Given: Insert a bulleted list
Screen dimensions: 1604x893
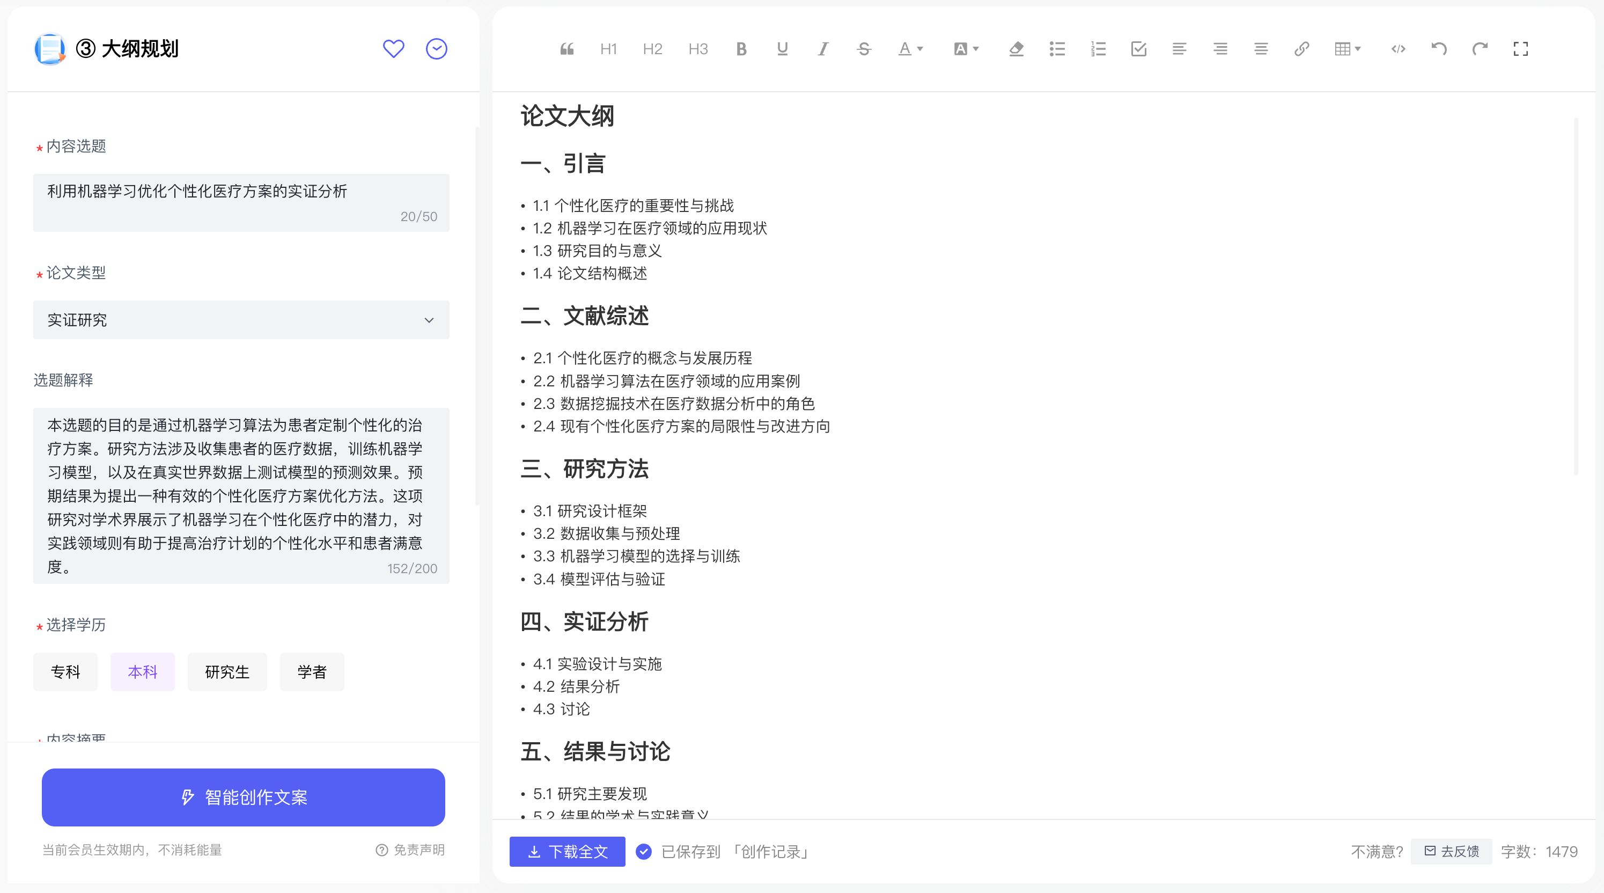Looking at the screenshot, I should point(1057,49).
